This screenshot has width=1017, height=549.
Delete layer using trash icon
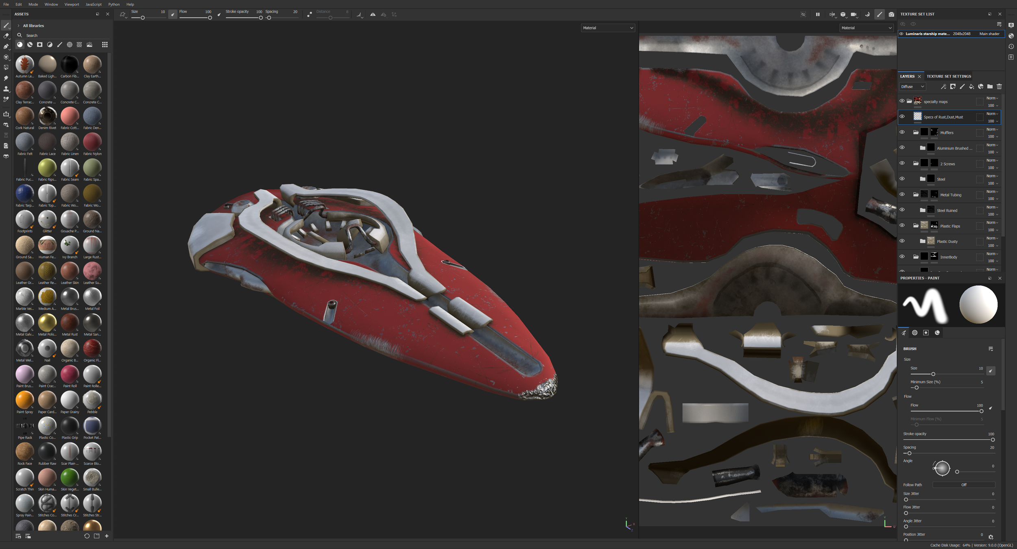click(x=999, y=87)
